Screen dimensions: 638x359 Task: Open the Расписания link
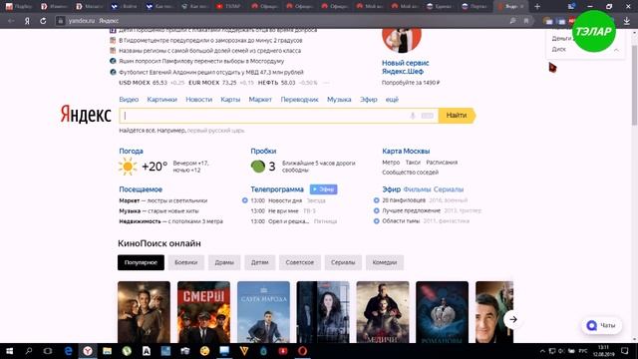coord(442,162)
